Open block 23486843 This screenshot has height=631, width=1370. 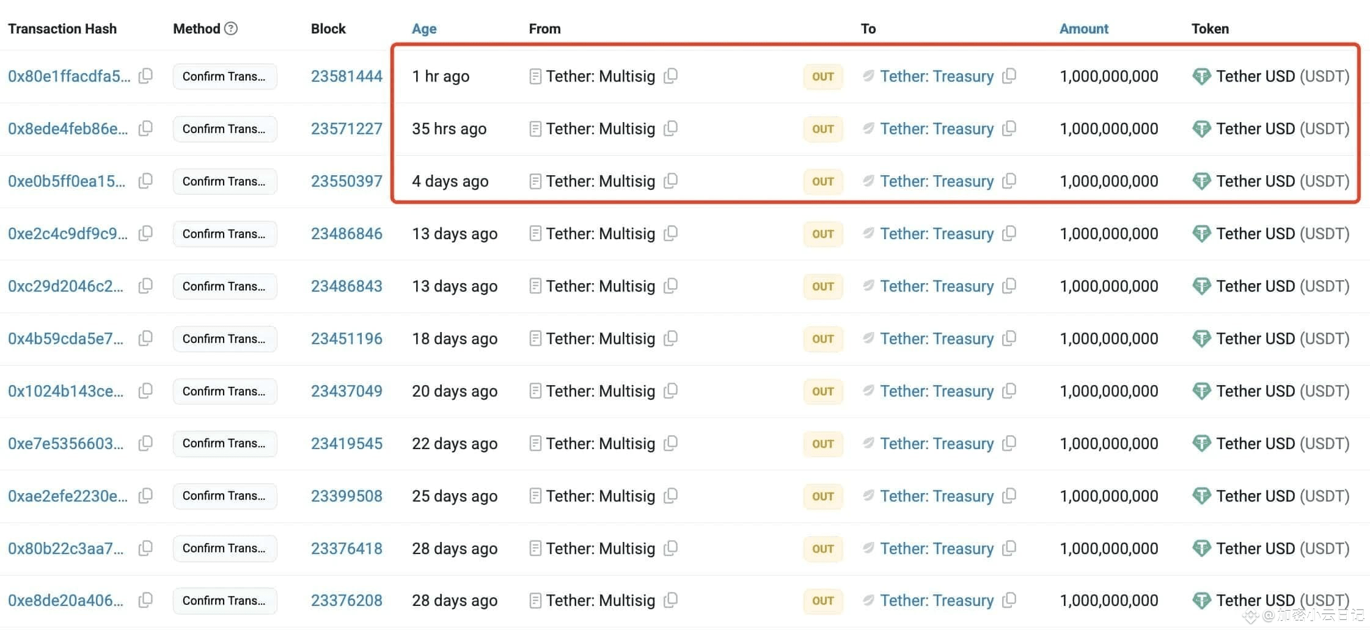[x=346, y=286]
